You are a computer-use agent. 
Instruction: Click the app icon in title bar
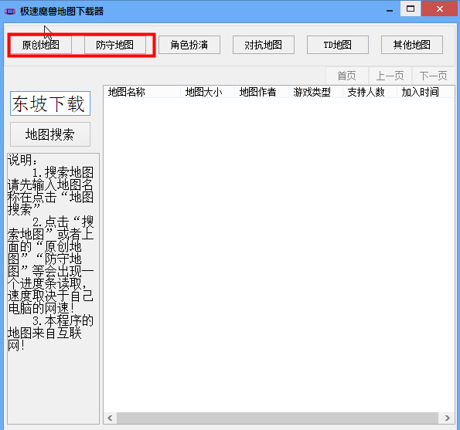(x=10, y=12)
